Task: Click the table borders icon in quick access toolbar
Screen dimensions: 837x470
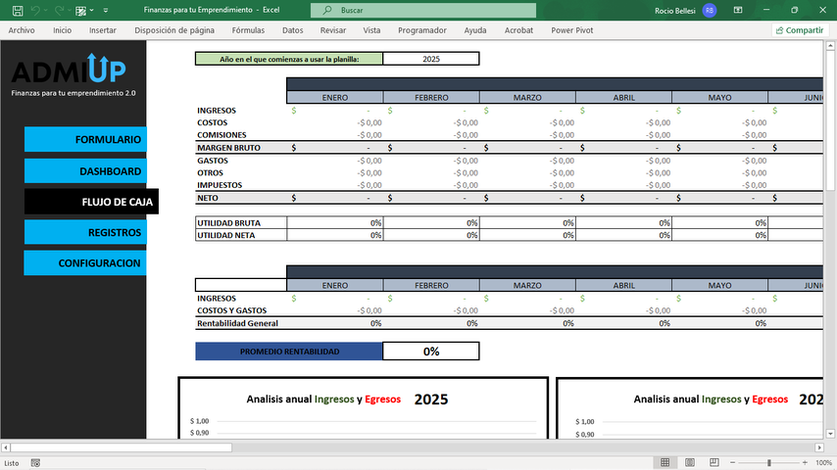Action: (80, 11)
